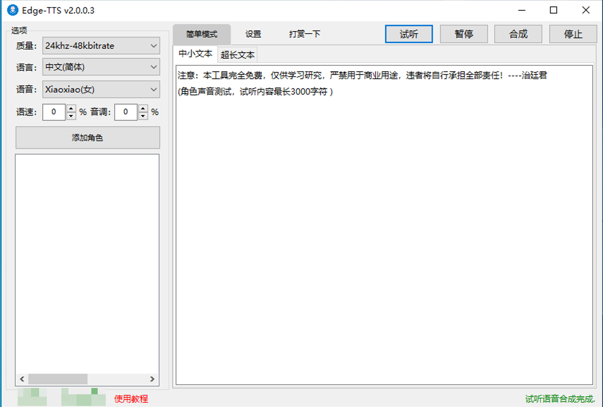Screen dimensions: 603x407
Task: Minimize the Edge-TTS window
Action: point(522,10)
